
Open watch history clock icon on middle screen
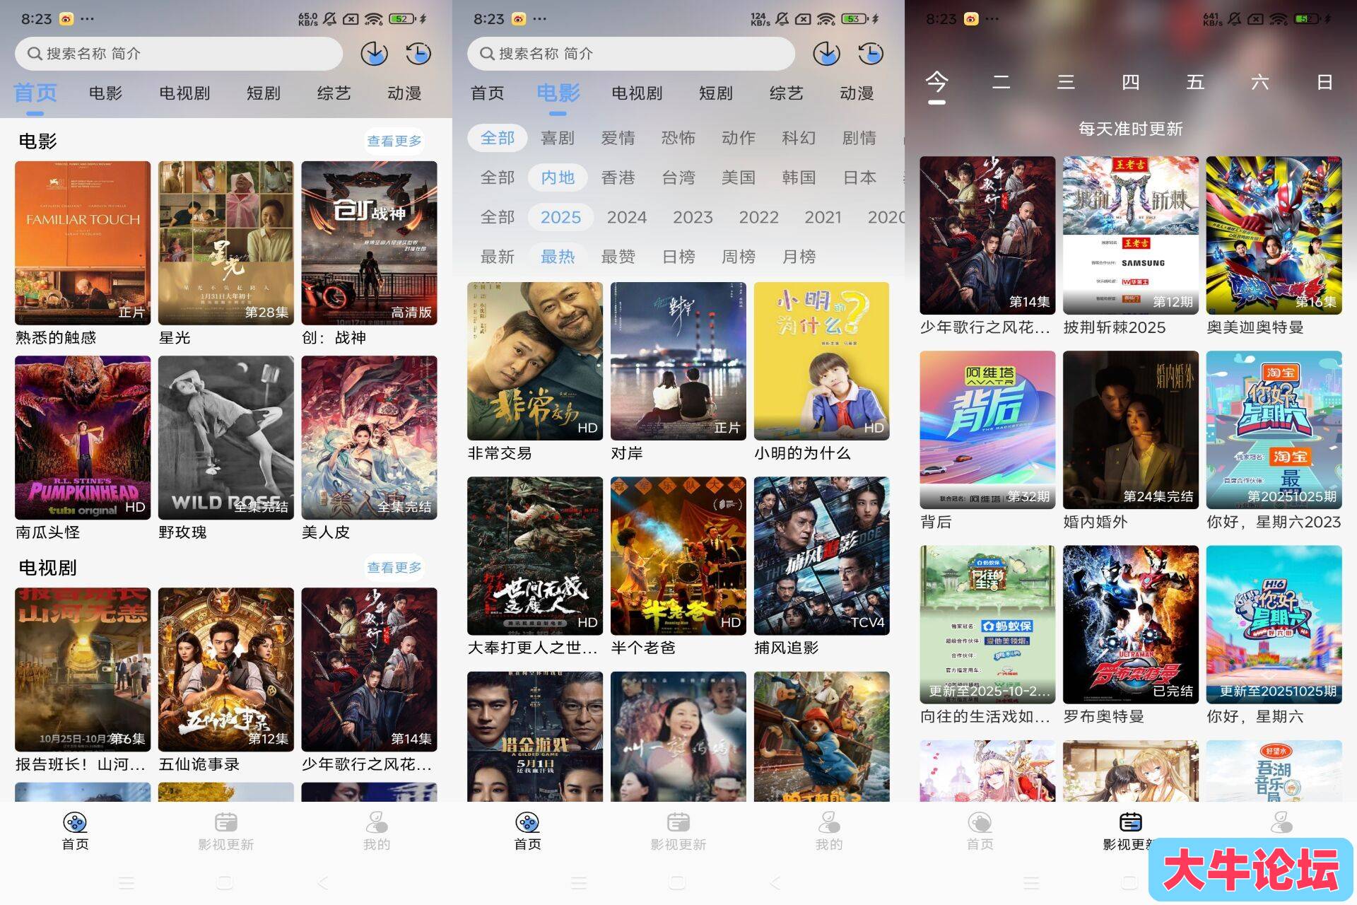click(870, 54)
